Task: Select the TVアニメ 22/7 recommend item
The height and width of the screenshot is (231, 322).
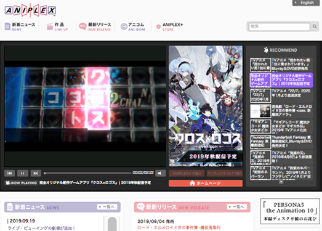Action: [281, 95]
